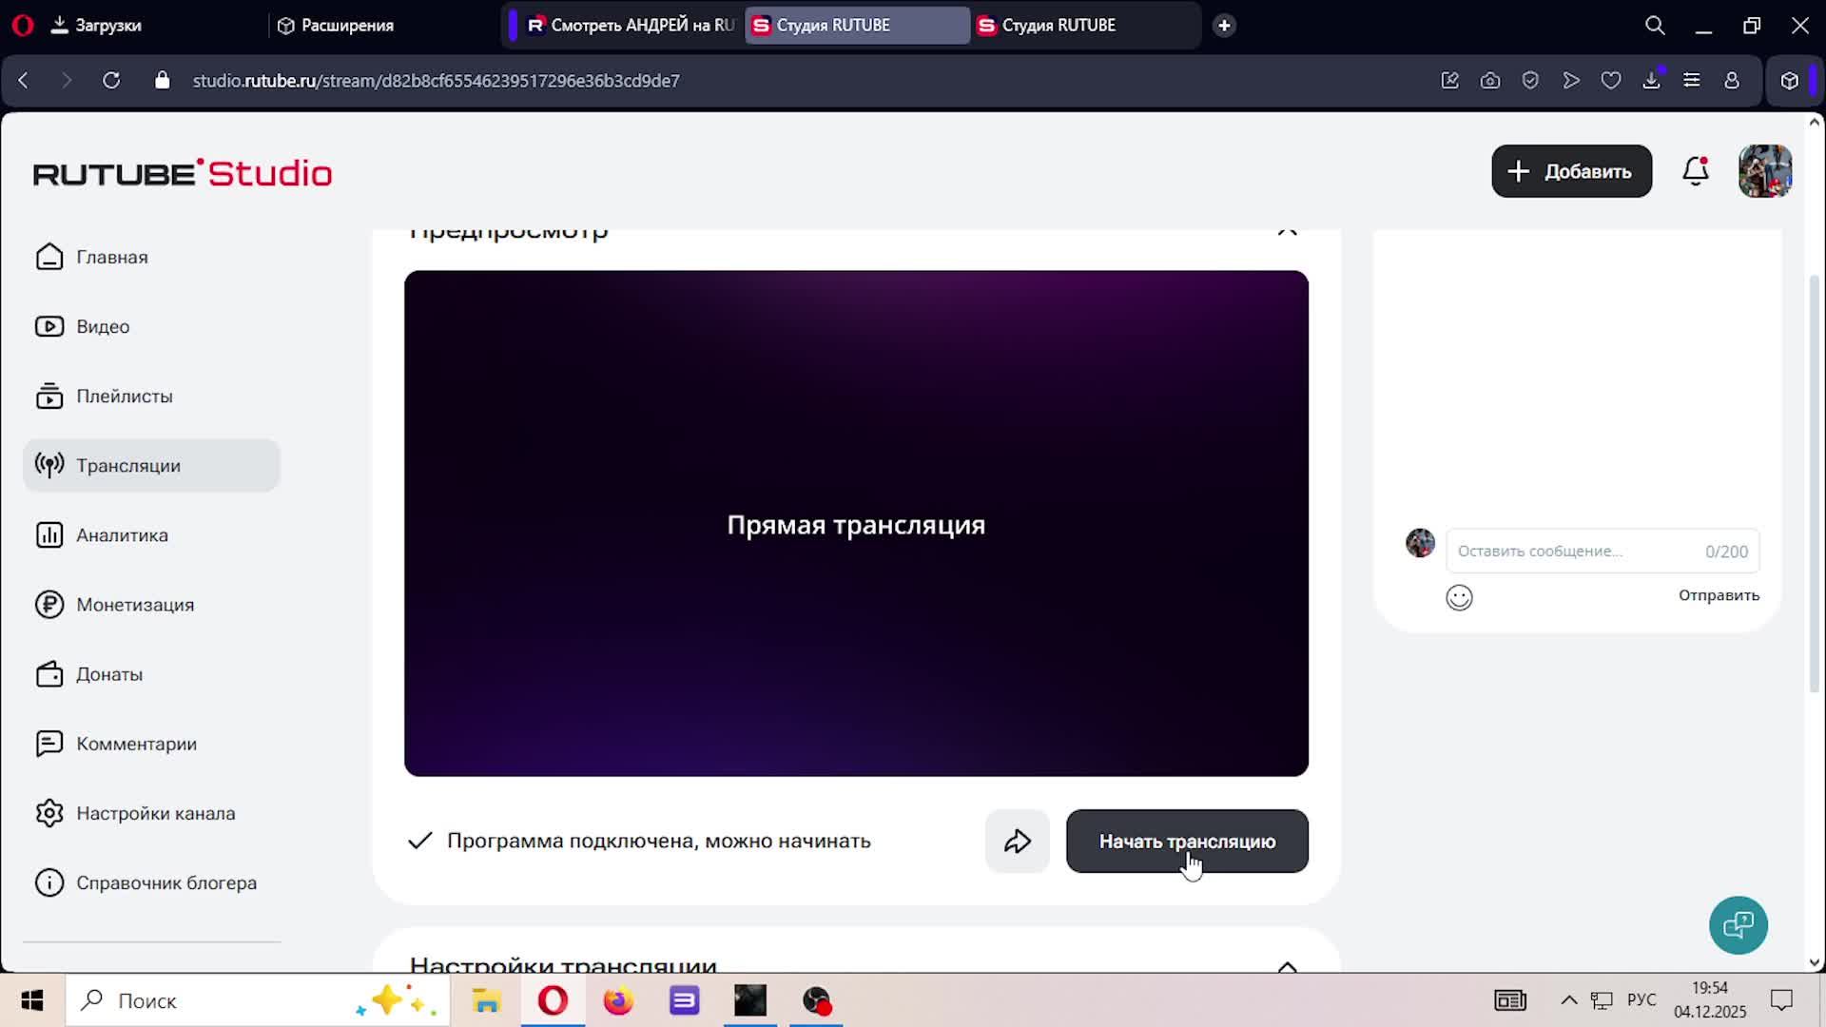Collapse Настройки трансляции section
This screenshot has width=1826, height=1027.
(x=1287, y=966)
